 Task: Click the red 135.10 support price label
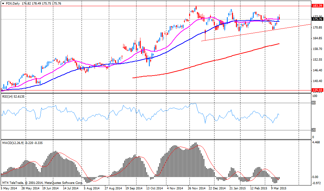click(x=318, y=90)
